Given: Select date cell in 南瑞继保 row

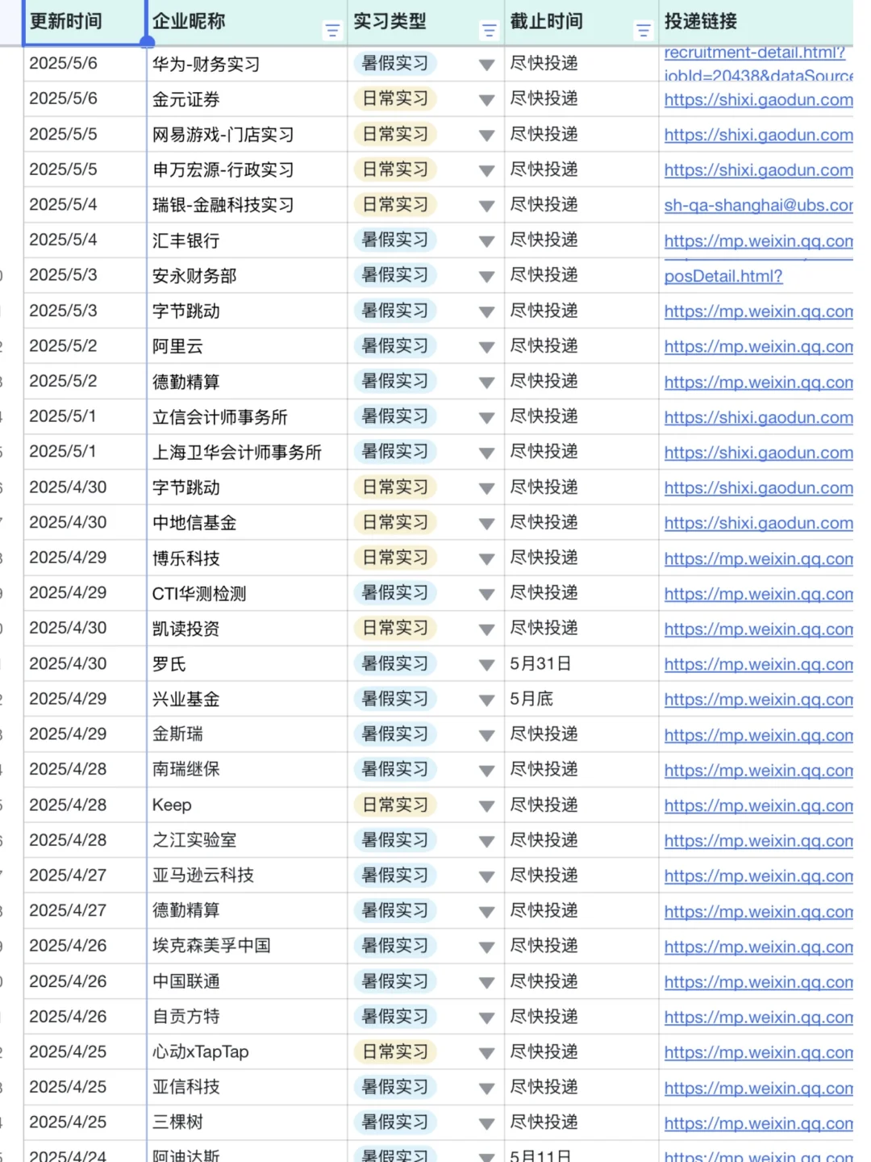Looking at the screenshot, I should (84, 769).
